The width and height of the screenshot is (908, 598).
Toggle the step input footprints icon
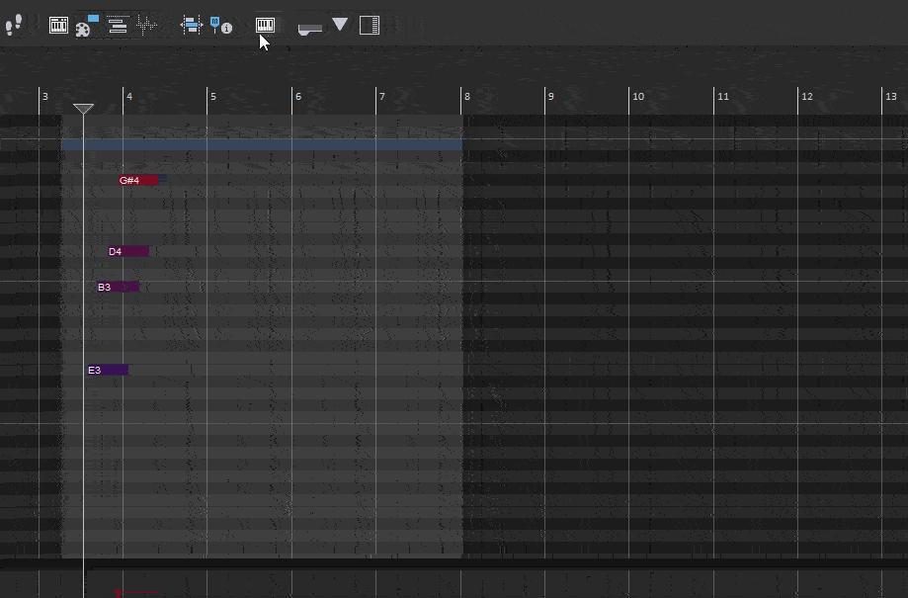13,25
